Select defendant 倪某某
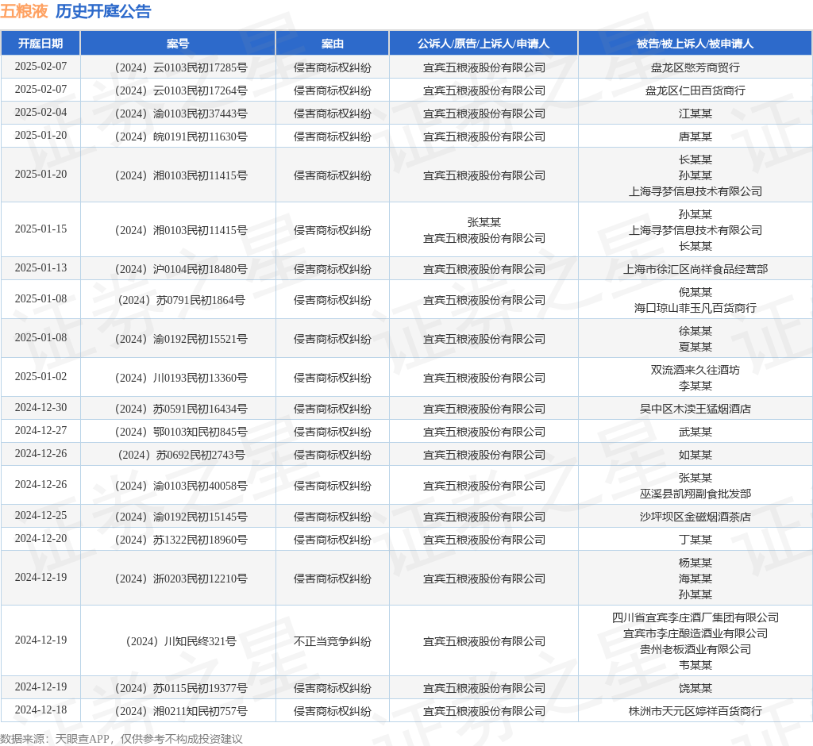The image size is (813, 746). [x=695, y=292]
